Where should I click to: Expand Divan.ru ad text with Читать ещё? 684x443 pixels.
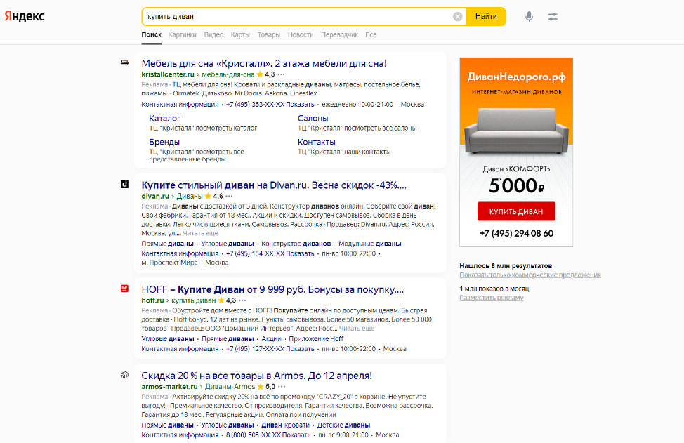point(201,233)
